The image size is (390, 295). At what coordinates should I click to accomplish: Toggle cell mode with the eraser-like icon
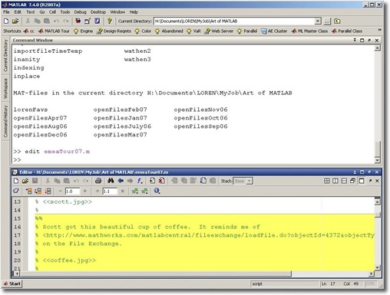point(16,191)
